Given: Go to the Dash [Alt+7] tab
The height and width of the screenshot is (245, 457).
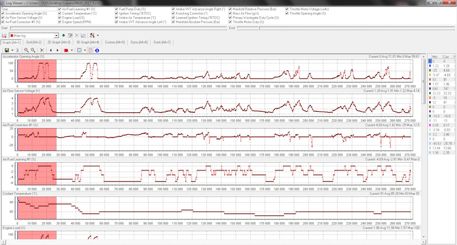Looking at the screenshot, I should (162, 42).
